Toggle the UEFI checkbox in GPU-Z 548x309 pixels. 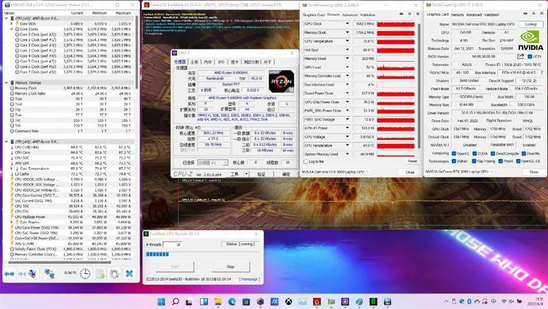(530, 56)
